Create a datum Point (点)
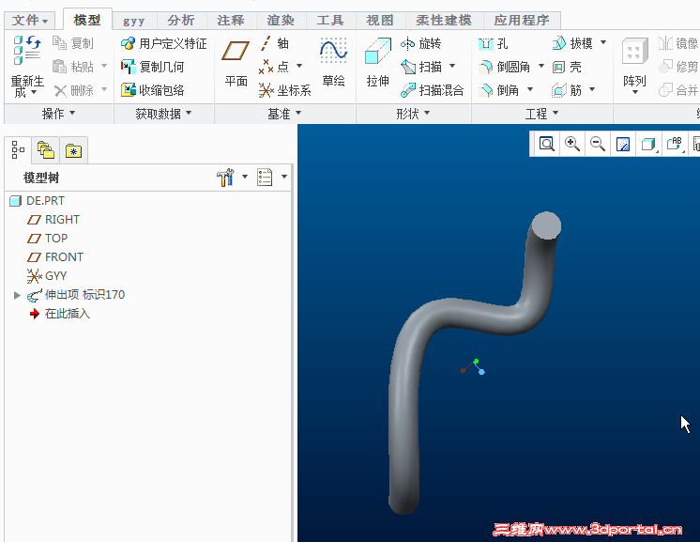Screen dimensions: 700x542 [x=274, y=67]
